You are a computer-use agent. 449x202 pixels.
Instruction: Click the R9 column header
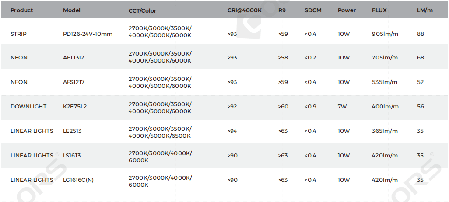click(282, 10)
